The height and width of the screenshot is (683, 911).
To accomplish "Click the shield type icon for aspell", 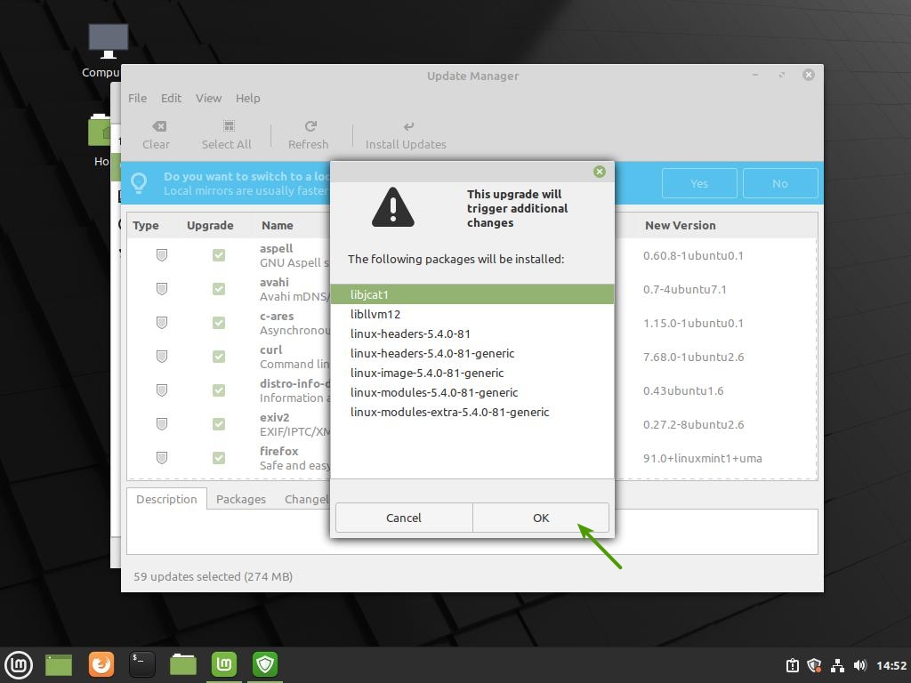I will 162,255.
